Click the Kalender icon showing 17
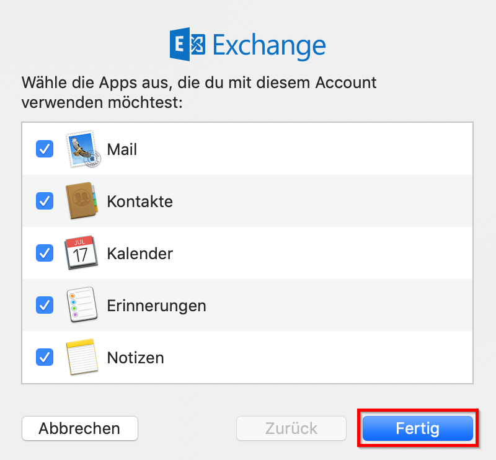The width and height of the screenshot is (496, 460). pyautogui.click(x=82, y=253)
